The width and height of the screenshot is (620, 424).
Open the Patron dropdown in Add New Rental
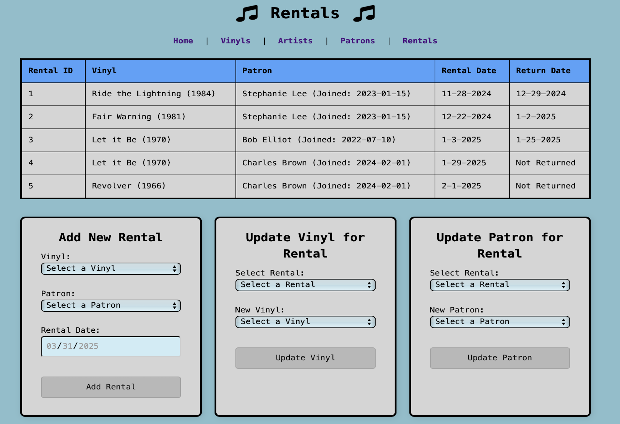point(111,305)
